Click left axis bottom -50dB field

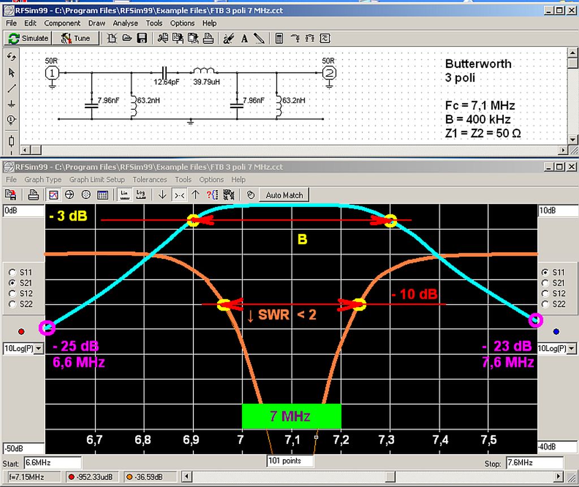[24, 448]
